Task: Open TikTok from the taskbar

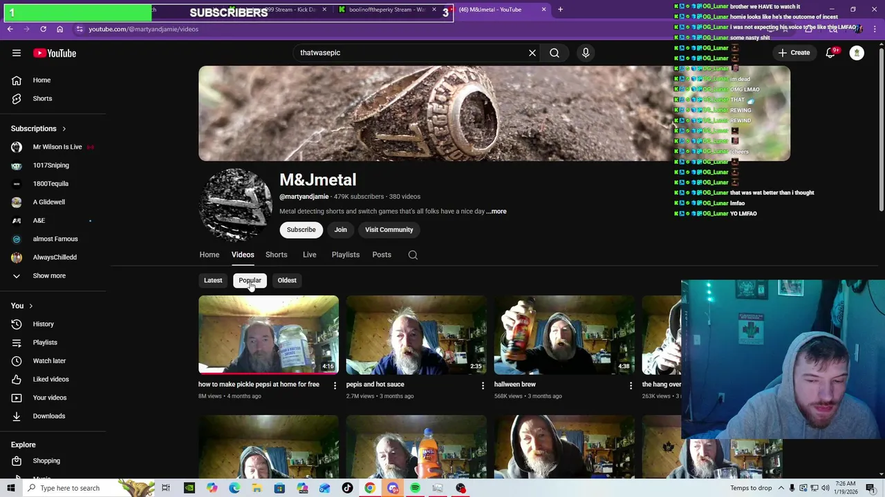Action: [x=347, y=488]
